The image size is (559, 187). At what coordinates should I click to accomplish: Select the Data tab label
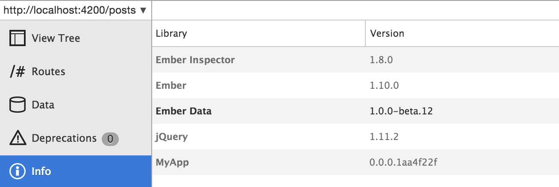43,105
